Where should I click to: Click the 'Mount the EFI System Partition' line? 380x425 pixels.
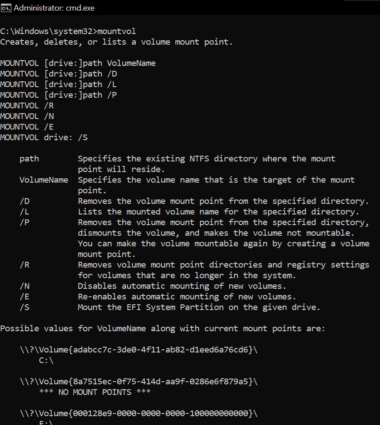point(199,307)
